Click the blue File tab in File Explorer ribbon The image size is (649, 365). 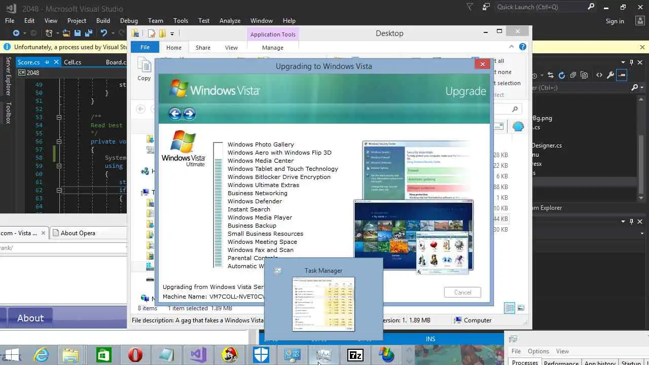pos(145,47)
